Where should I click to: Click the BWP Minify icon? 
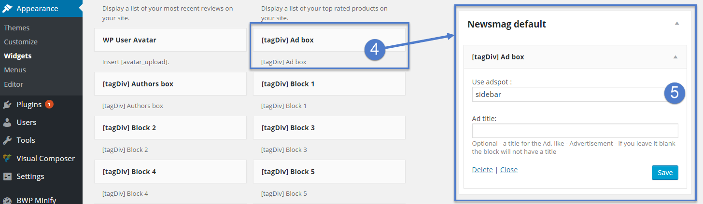click(7, 200)
